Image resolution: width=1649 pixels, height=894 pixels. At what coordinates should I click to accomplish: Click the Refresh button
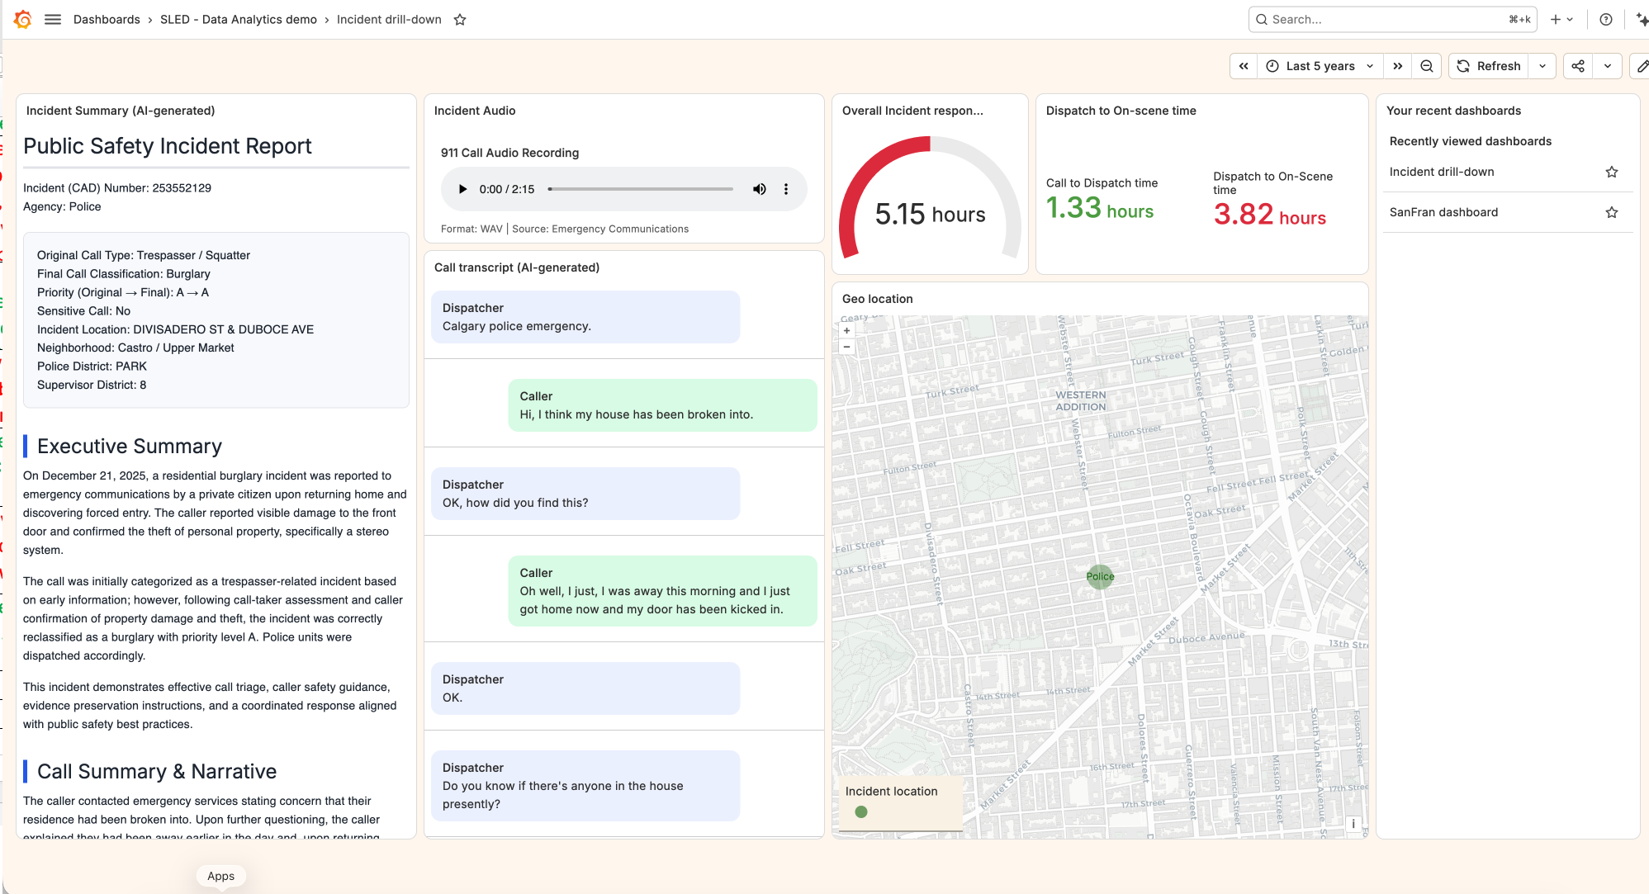tap(1489, 66)
